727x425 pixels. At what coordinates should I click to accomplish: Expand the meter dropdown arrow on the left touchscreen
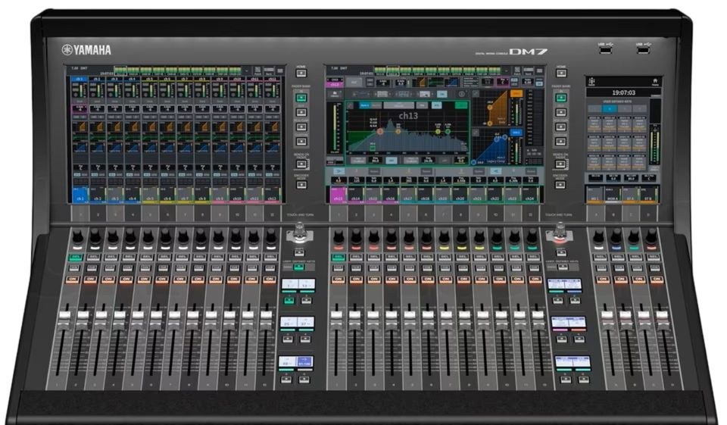coord(247,70)
